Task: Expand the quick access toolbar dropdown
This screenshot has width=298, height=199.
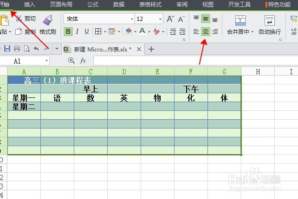Action: pos(57,49)
